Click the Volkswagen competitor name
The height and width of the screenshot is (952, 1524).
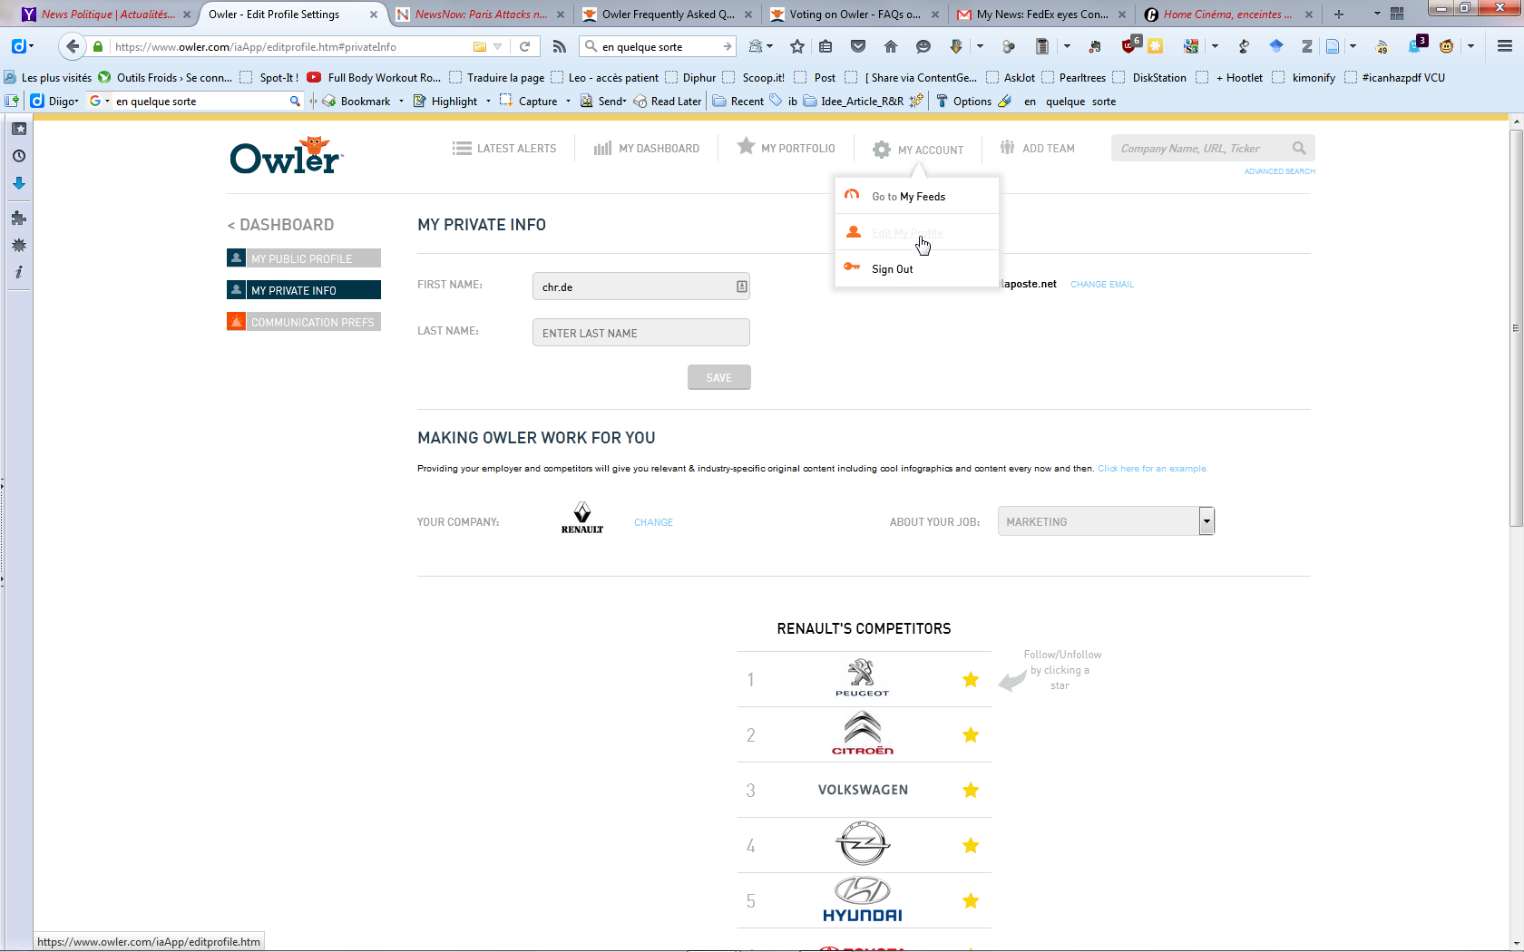(863, 790)
